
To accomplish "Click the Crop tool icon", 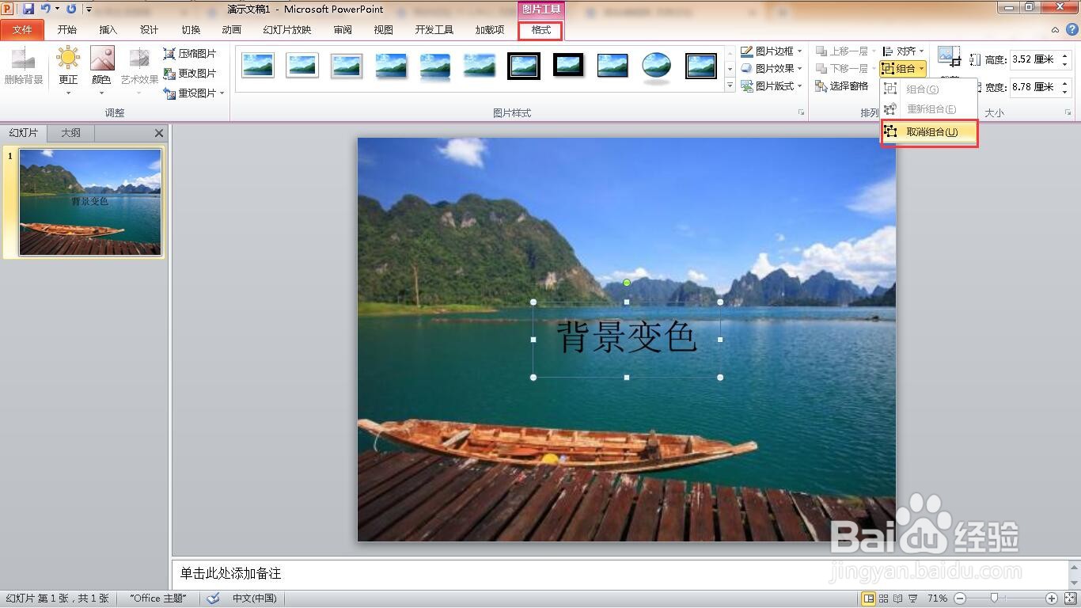I will (x=949, y=57).
